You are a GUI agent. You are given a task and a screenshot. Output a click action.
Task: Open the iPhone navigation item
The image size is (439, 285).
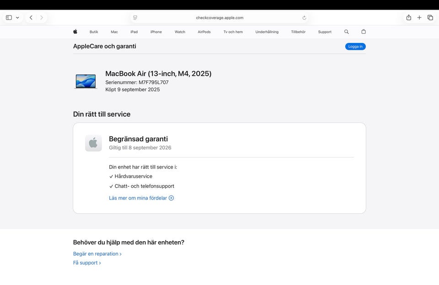pos(156,32)
